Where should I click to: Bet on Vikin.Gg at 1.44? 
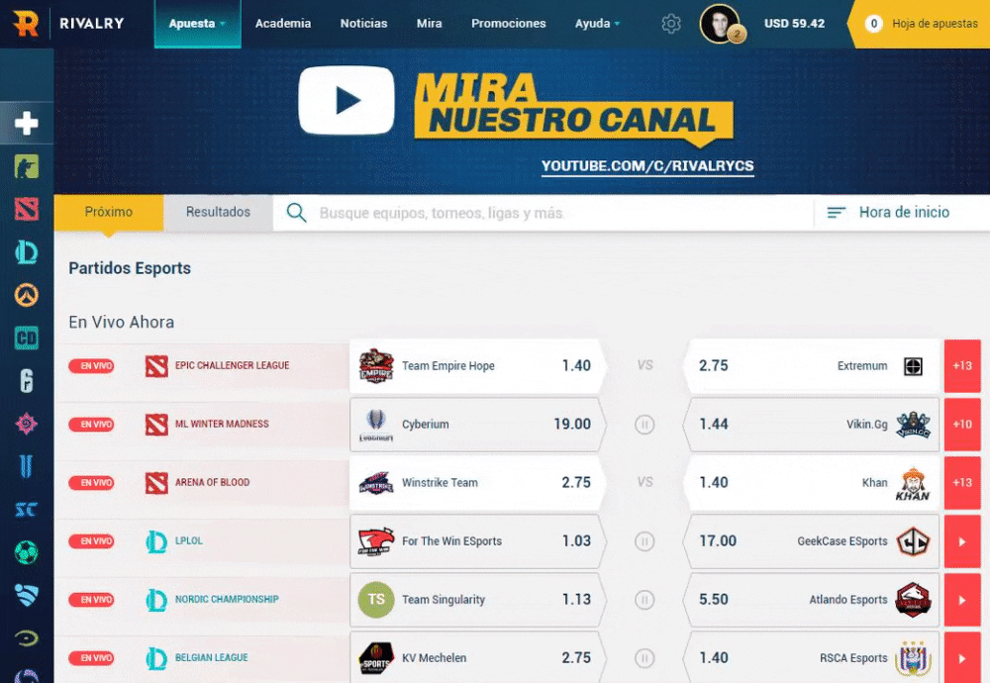(812, 425)
